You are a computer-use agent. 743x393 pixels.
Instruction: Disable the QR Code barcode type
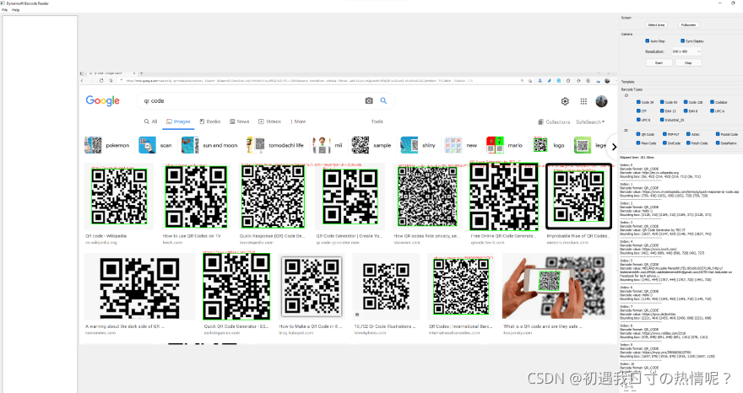point(639,133)
